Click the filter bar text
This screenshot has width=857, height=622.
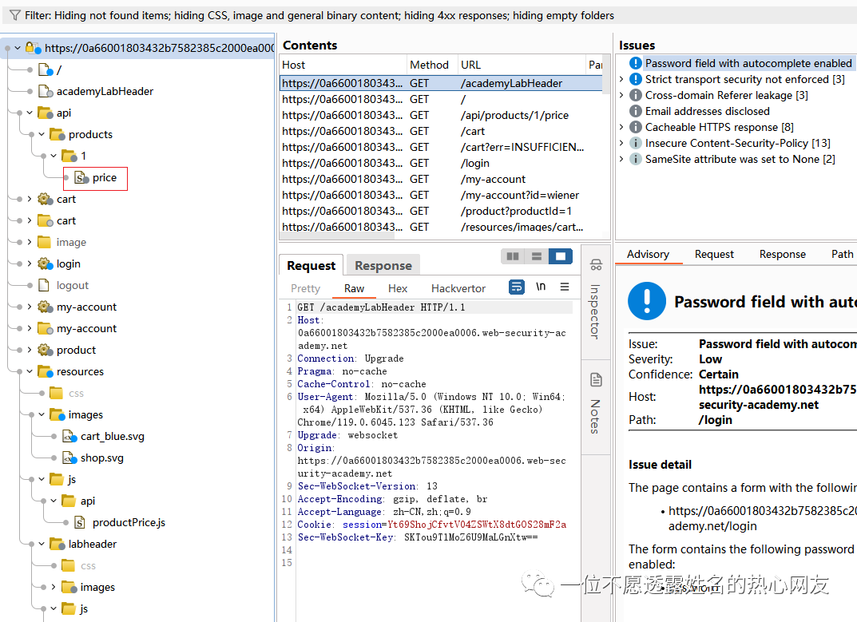[319, 15]
